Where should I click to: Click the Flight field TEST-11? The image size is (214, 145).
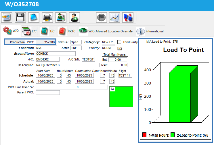(x=125, y=75)
